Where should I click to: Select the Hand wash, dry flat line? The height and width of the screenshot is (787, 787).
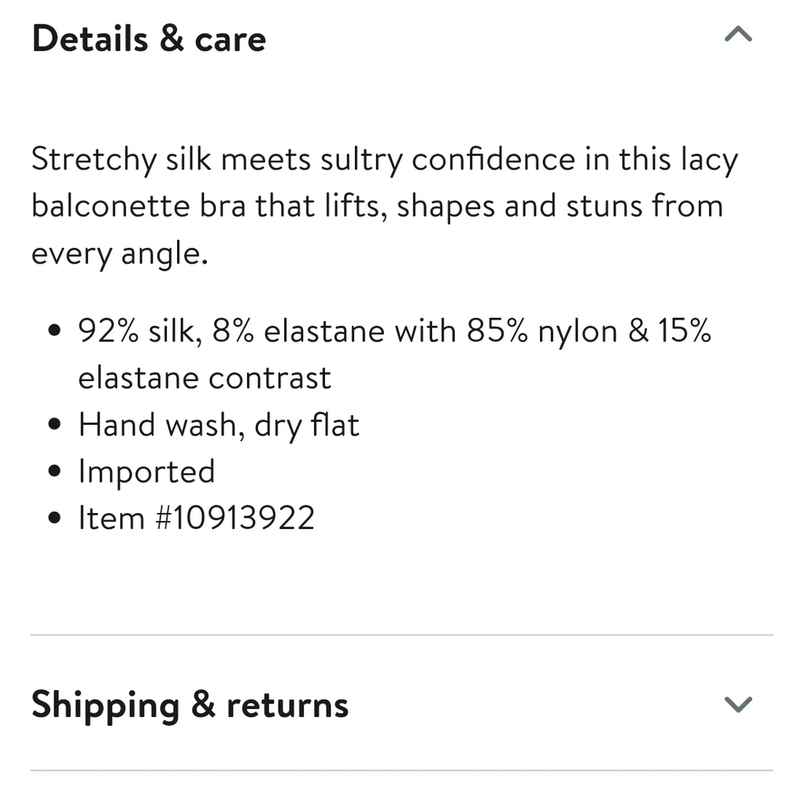219,425
